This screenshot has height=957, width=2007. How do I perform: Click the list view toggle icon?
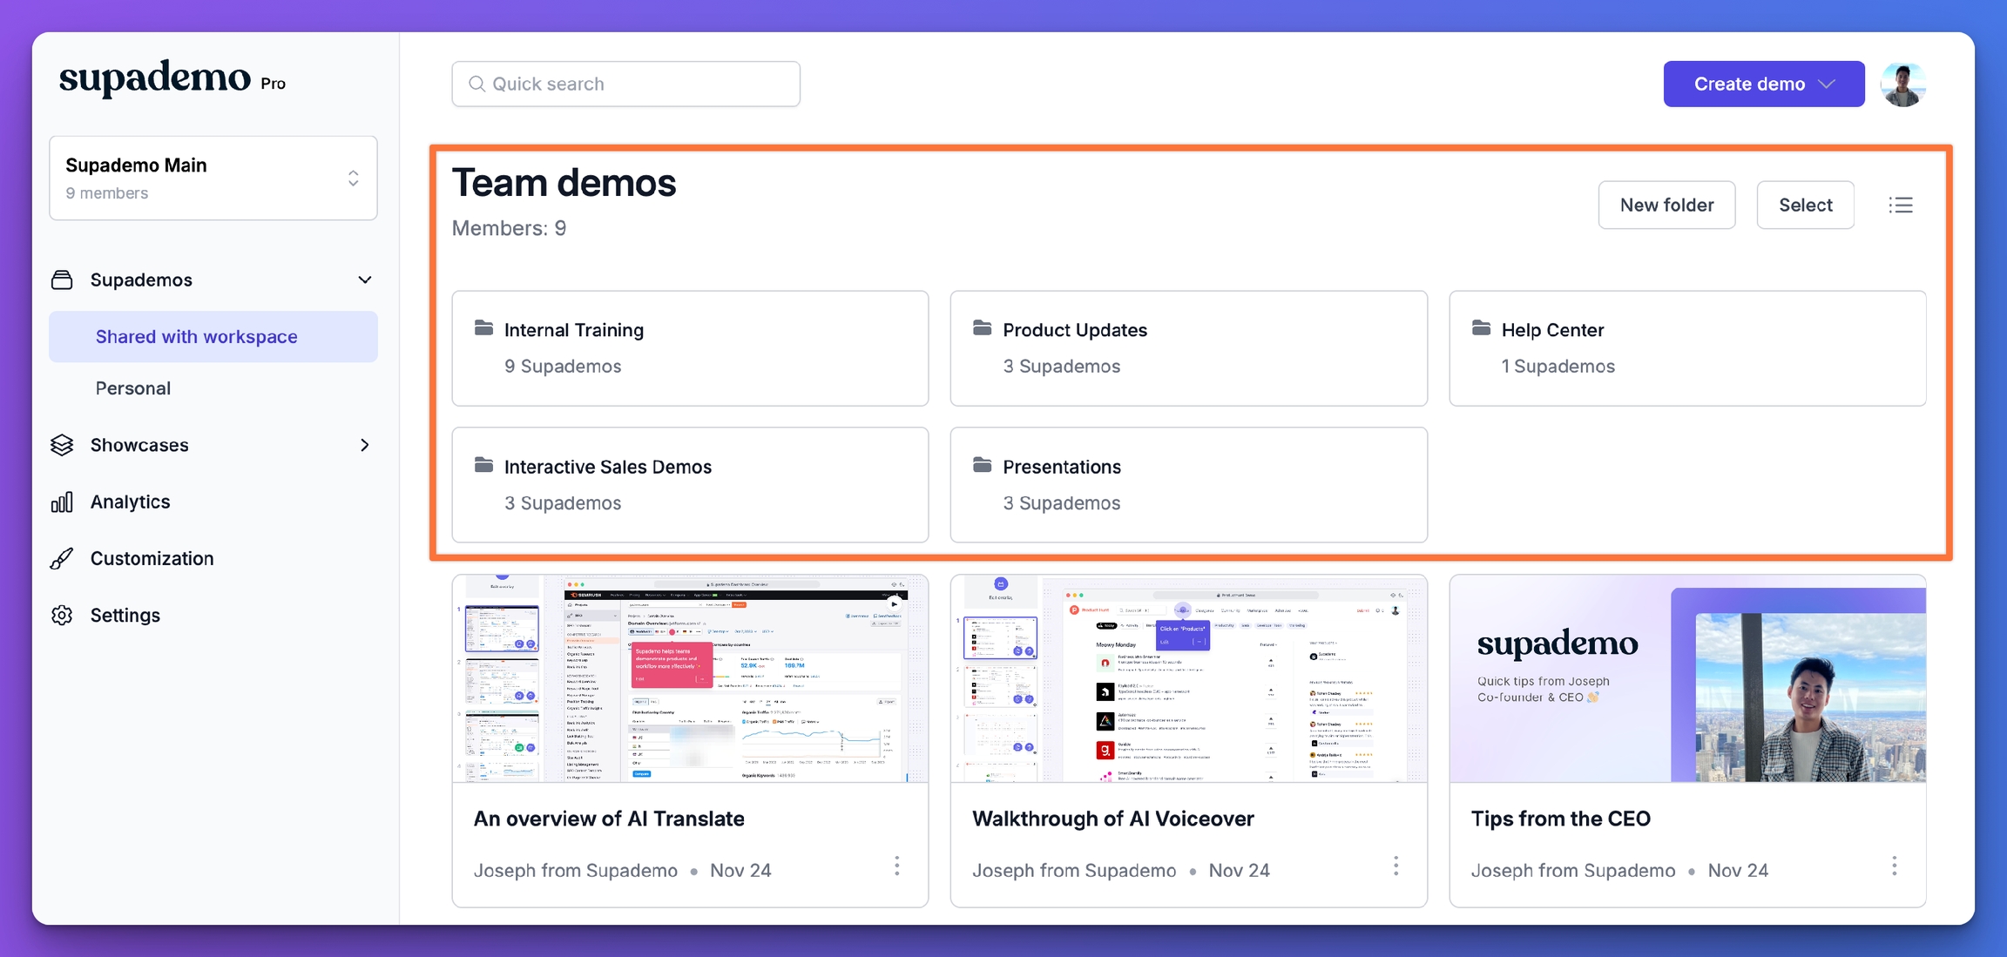pos(1900,206)
